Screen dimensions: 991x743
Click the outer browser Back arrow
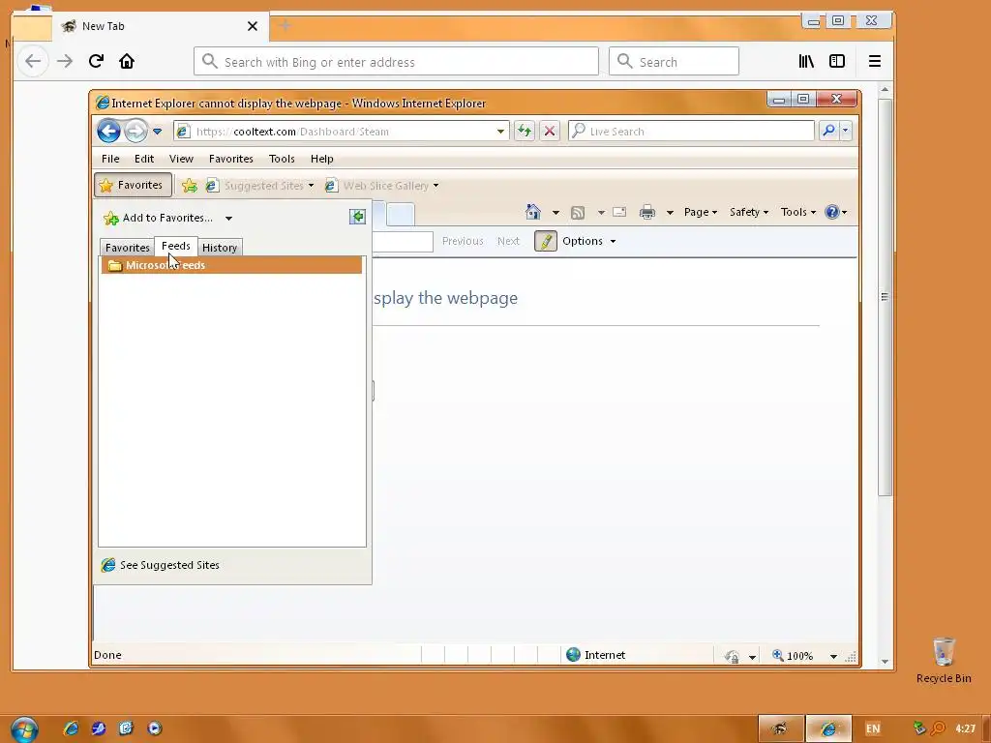coord(32,61)
